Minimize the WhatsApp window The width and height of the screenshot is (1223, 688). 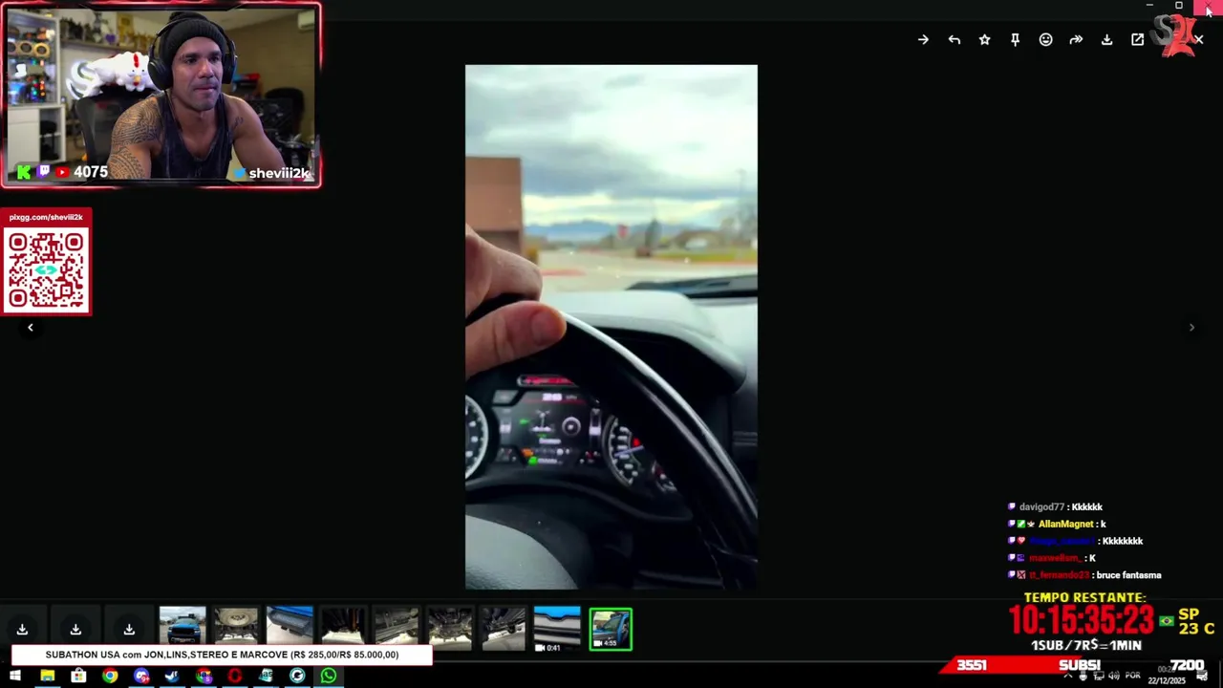click(1149, 6)
